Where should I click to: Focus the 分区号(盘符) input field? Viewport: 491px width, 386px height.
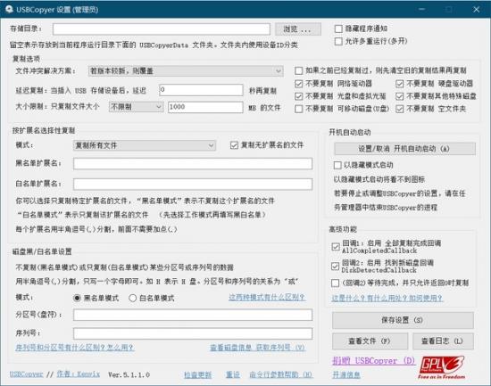tap(193, 315)
